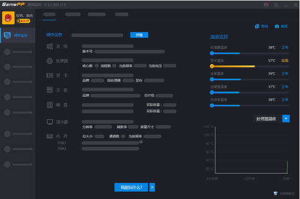This screenshot has height=199, width=300.
Task: Click the 硬盘 hard disk icon
Action: [x=50, y=105]
